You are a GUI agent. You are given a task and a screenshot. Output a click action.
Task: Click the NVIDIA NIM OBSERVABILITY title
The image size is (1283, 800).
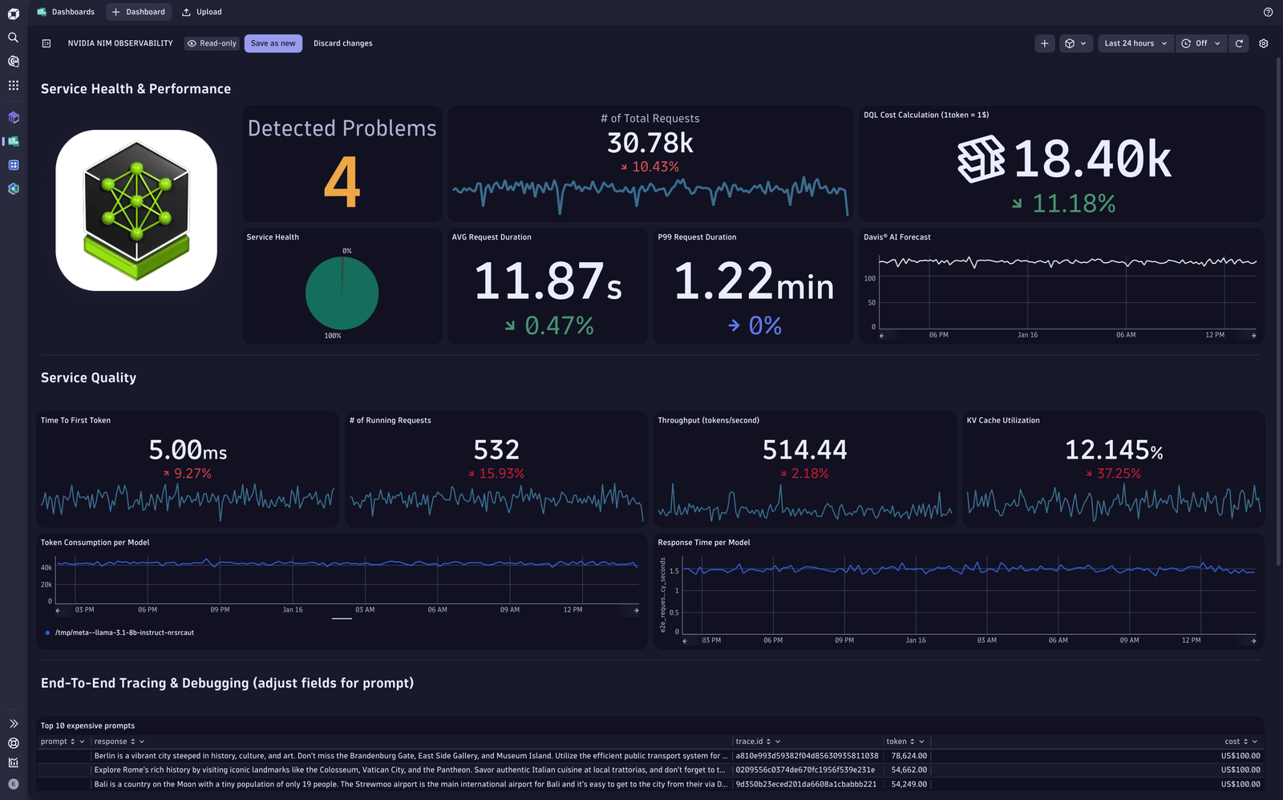[120, 43]
